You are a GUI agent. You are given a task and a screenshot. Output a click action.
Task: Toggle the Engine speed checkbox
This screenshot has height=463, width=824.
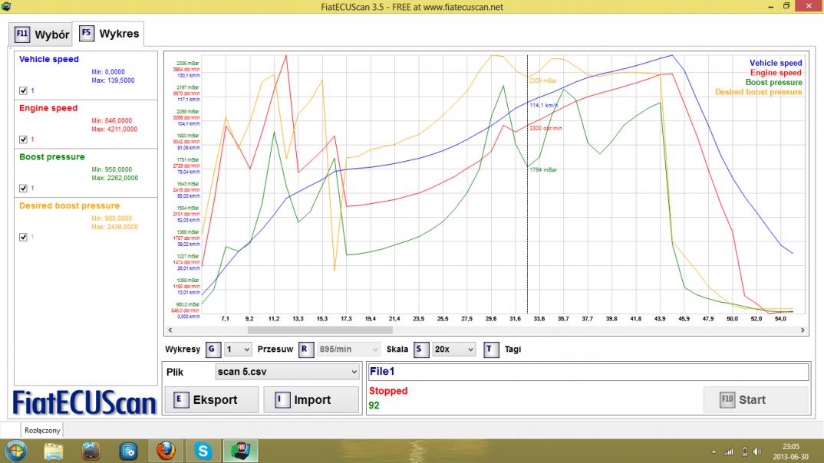(23, 140)
